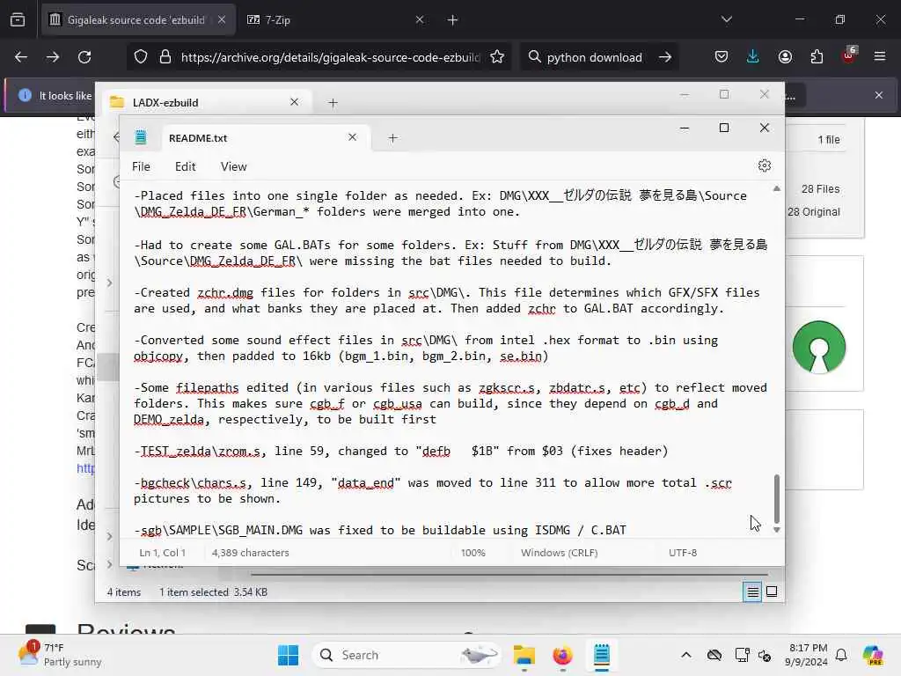Open the uBlock extension icon

click(x=849, y=55)
